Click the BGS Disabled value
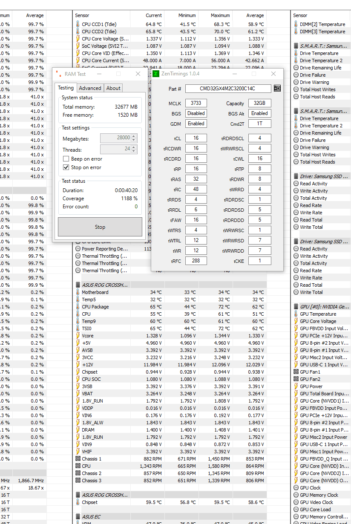 [x=196, y=113]
